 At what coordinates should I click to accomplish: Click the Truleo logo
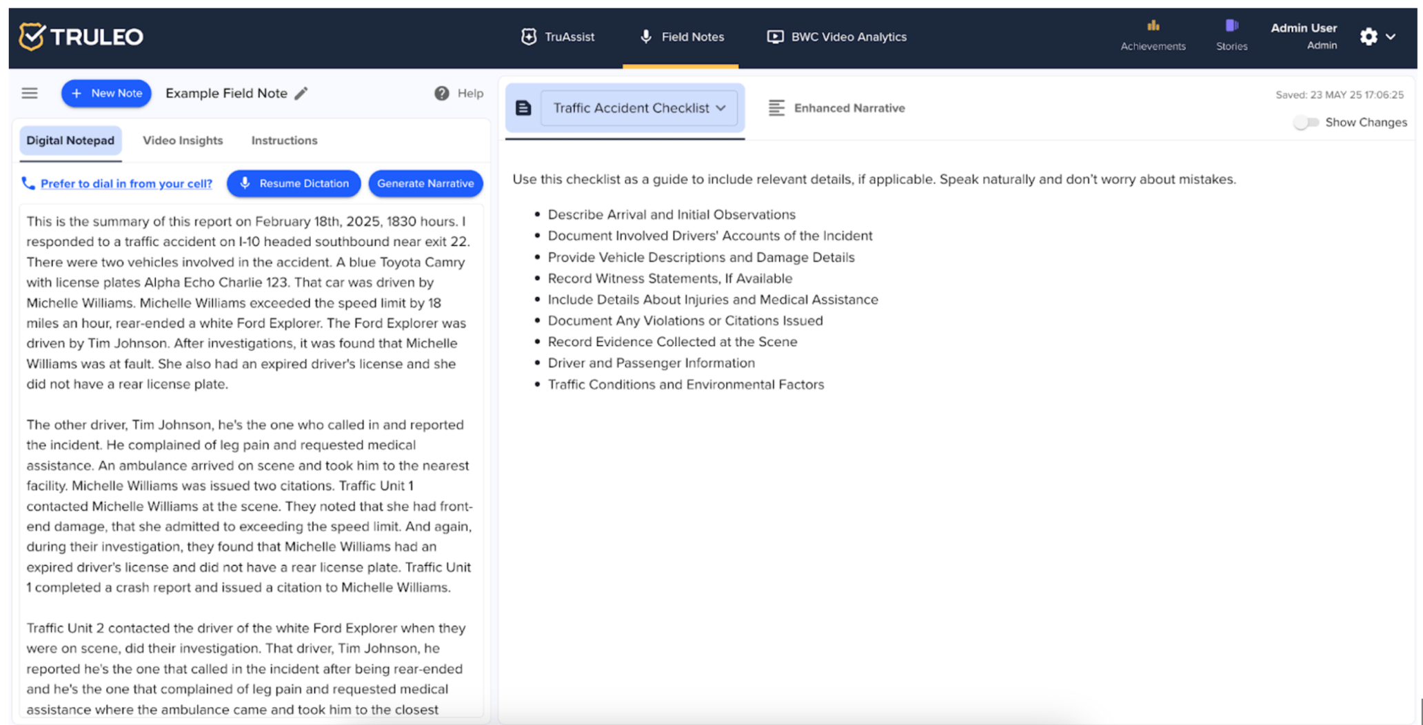point(81,37)
